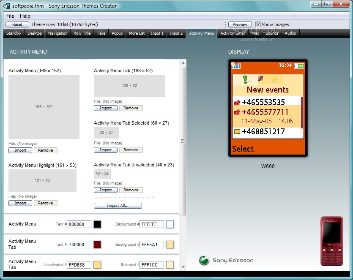The height and width of the screenshot is (280, 353).
Task: Click the battery icon in phone preview
Action: (x=299, y=66)
